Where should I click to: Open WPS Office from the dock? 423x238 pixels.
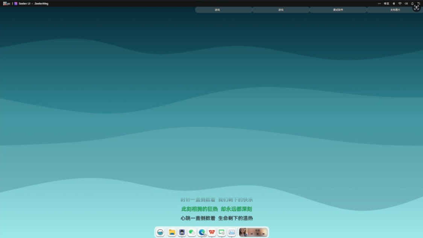click(x=212, y=232)
